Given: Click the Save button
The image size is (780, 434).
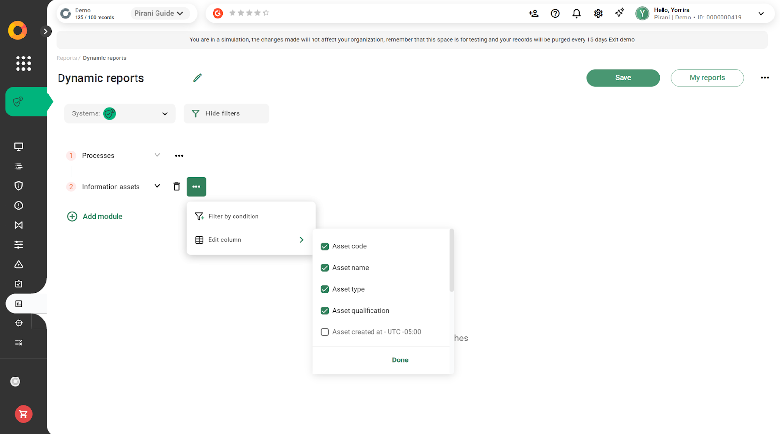Looking at the screenshot, I should coord(623,78).
